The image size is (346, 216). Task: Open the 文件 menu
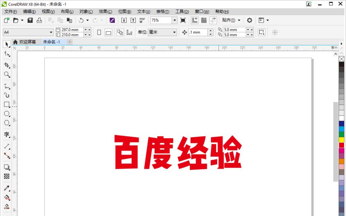coord(11,12)
